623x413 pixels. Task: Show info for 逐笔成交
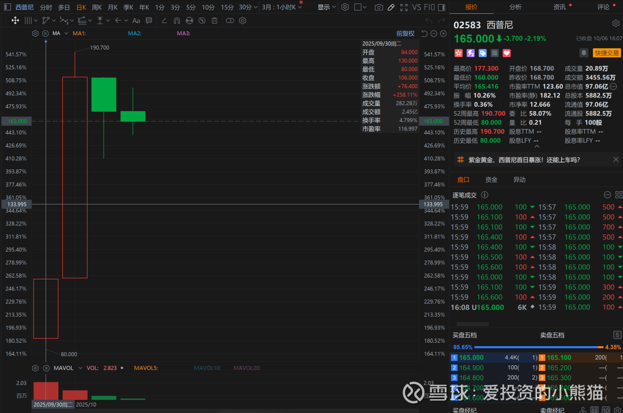coord(485,195)
